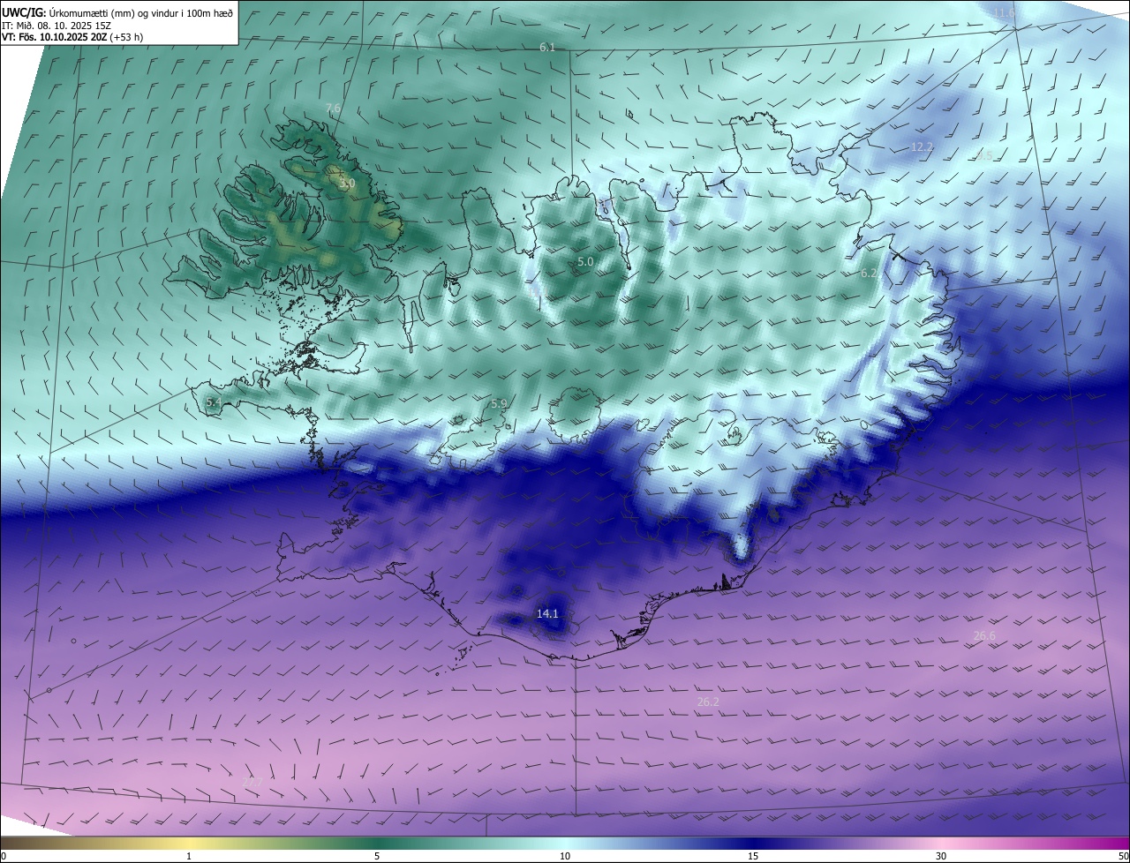Click the 26.2 value label
Image resolution: width=1130 pixels, height=863 pixels.
coord(708,702)
